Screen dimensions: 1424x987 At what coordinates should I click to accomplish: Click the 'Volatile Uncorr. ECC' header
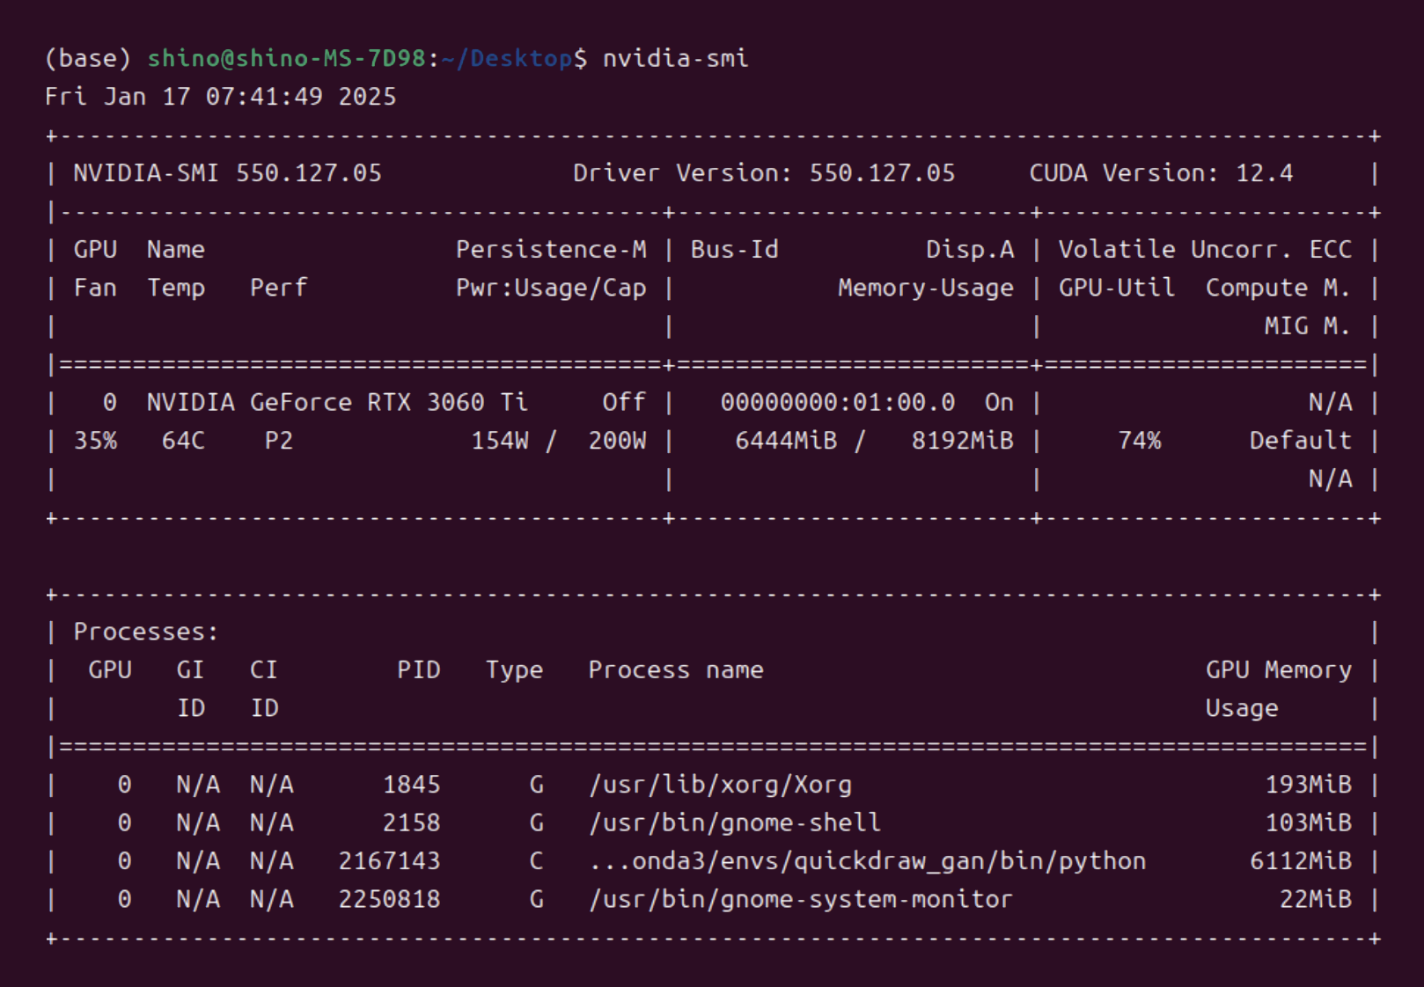coord(1205,249)
